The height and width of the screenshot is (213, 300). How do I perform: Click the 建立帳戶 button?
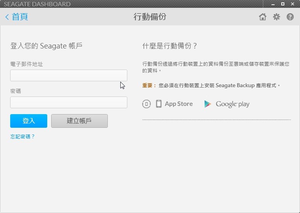[x=79, y=121]
